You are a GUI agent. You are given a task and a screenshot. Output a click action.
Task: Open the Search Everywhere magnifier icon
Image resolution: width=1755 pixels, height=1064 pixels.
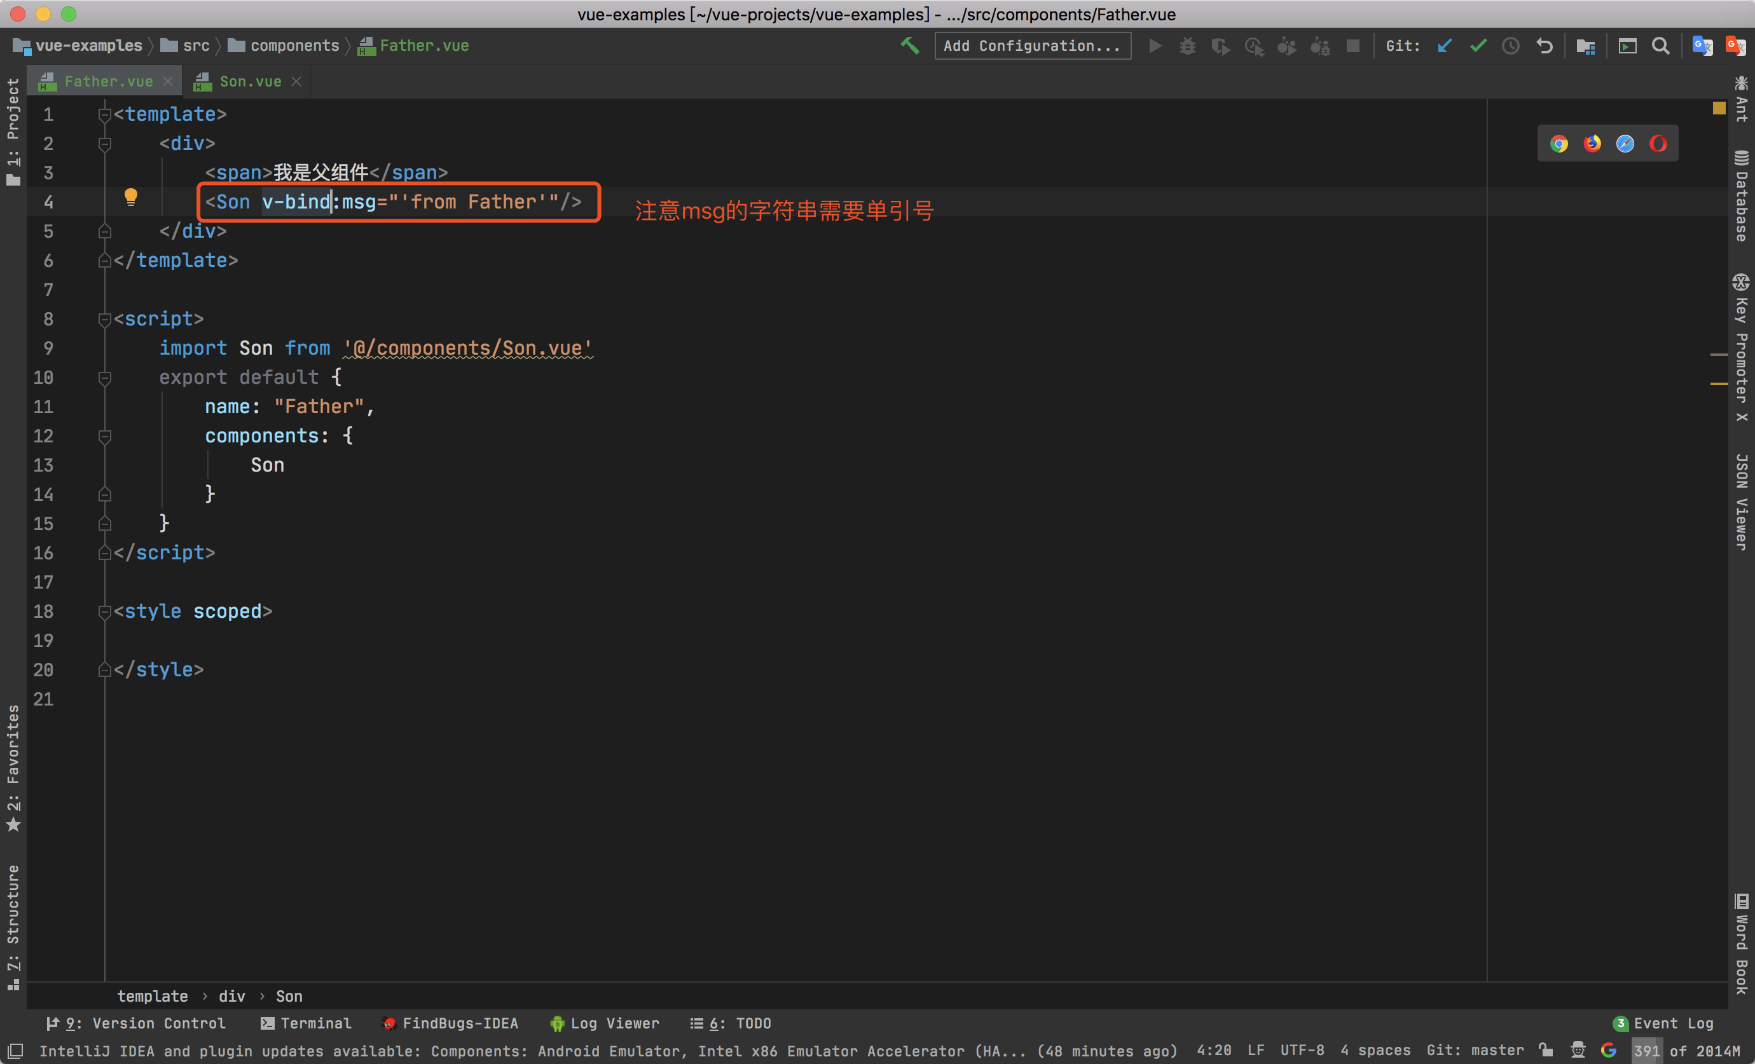[1660, 46]
